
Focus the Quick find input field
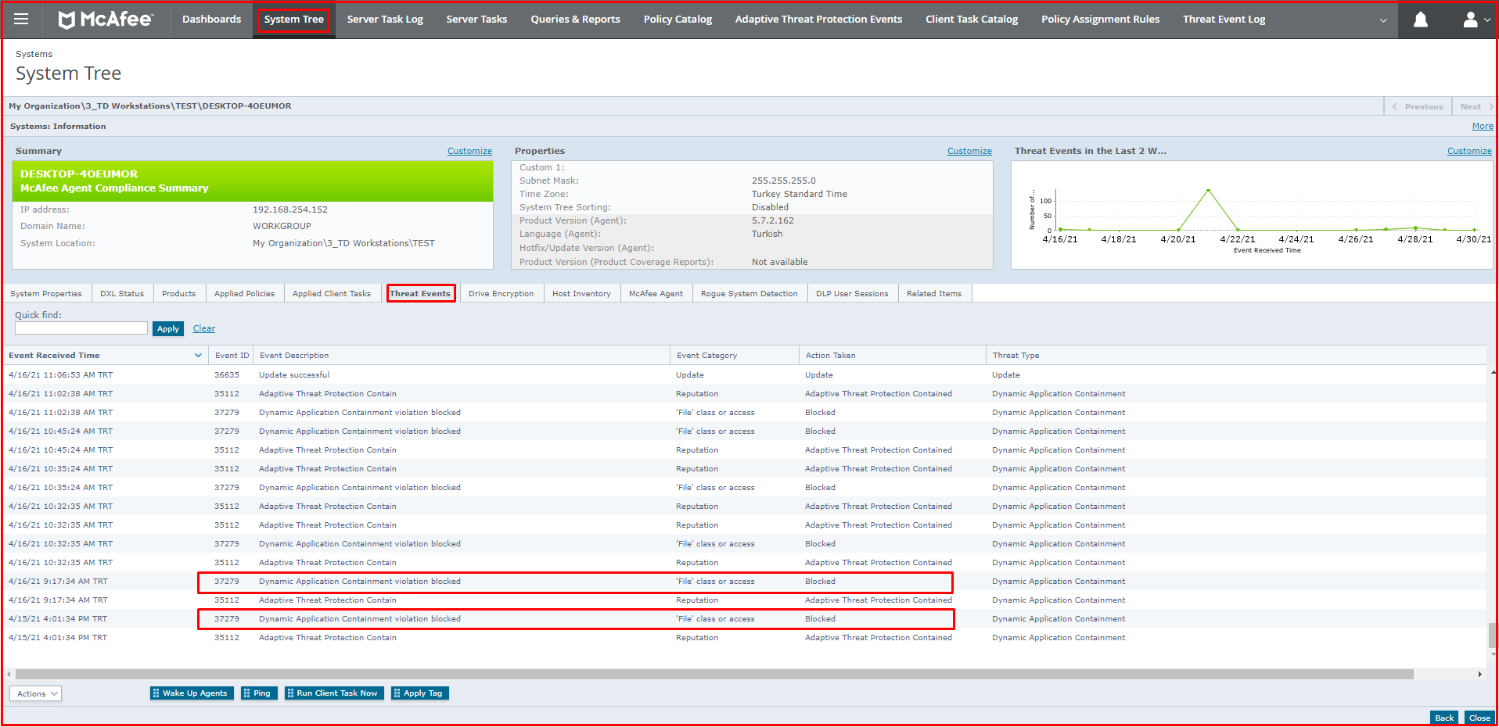pyautogui.click(x=81, y=328)
